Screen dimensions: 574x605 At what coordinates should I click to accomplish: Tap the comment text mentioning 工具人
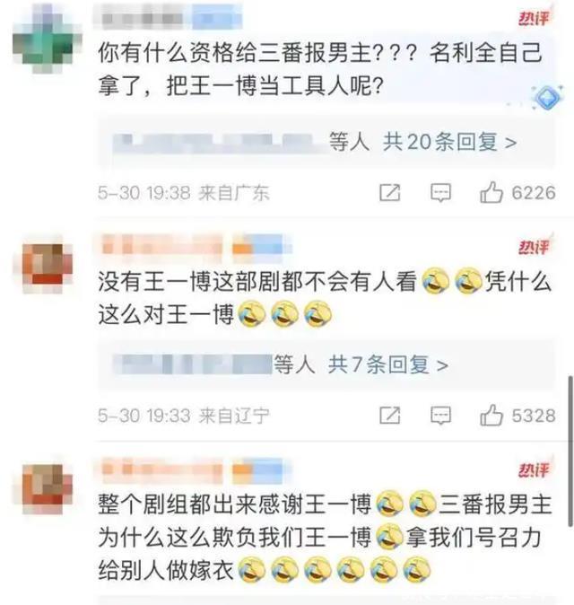[320, 69]
